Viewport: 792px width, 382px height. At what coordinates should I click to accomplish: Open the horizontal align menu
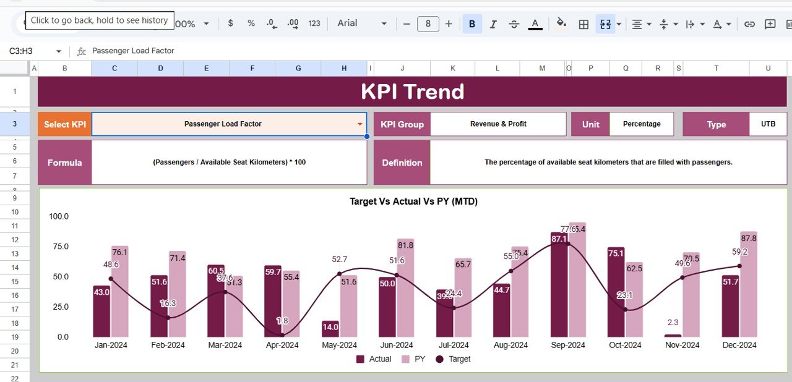(641, 24)
